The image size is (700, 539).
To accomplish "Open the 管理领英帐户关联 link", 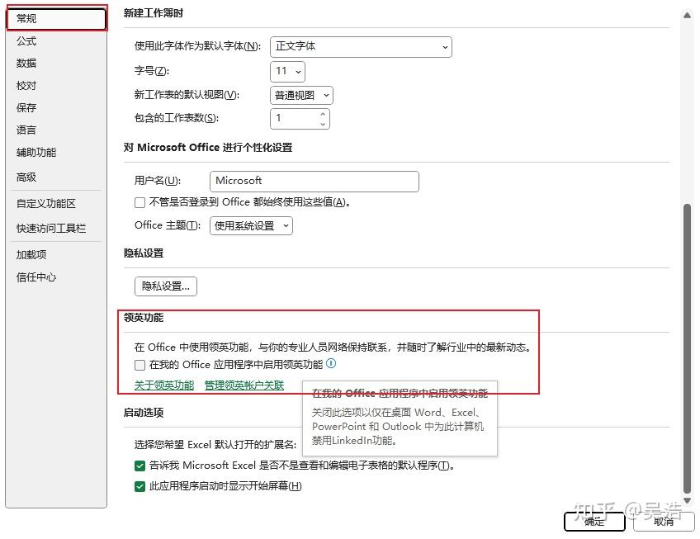I will 244,385.
